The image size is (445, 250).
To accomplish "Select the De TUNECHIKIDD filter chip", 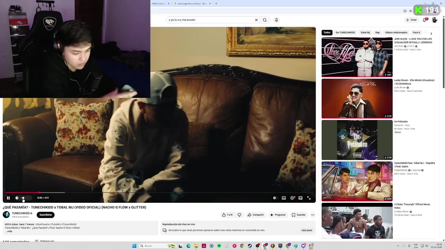I will click(345, 33).
